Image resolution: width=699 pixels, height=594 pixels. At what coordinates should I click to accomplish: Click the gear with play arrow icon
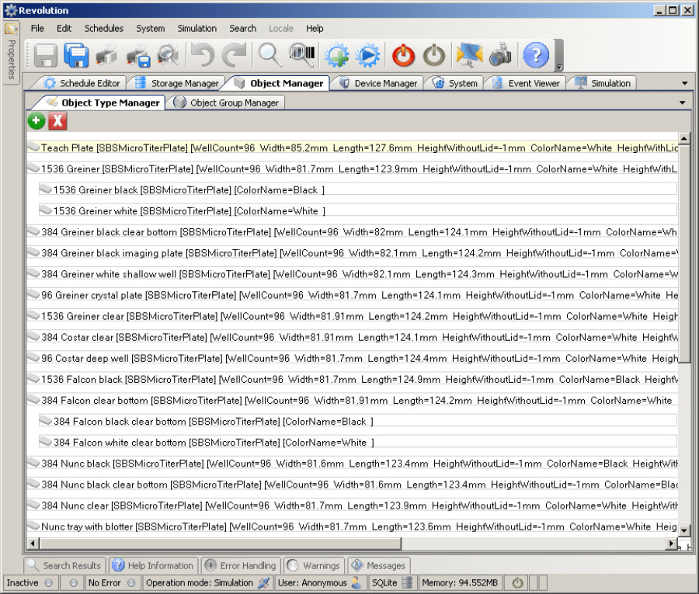[x=368, y=55]
